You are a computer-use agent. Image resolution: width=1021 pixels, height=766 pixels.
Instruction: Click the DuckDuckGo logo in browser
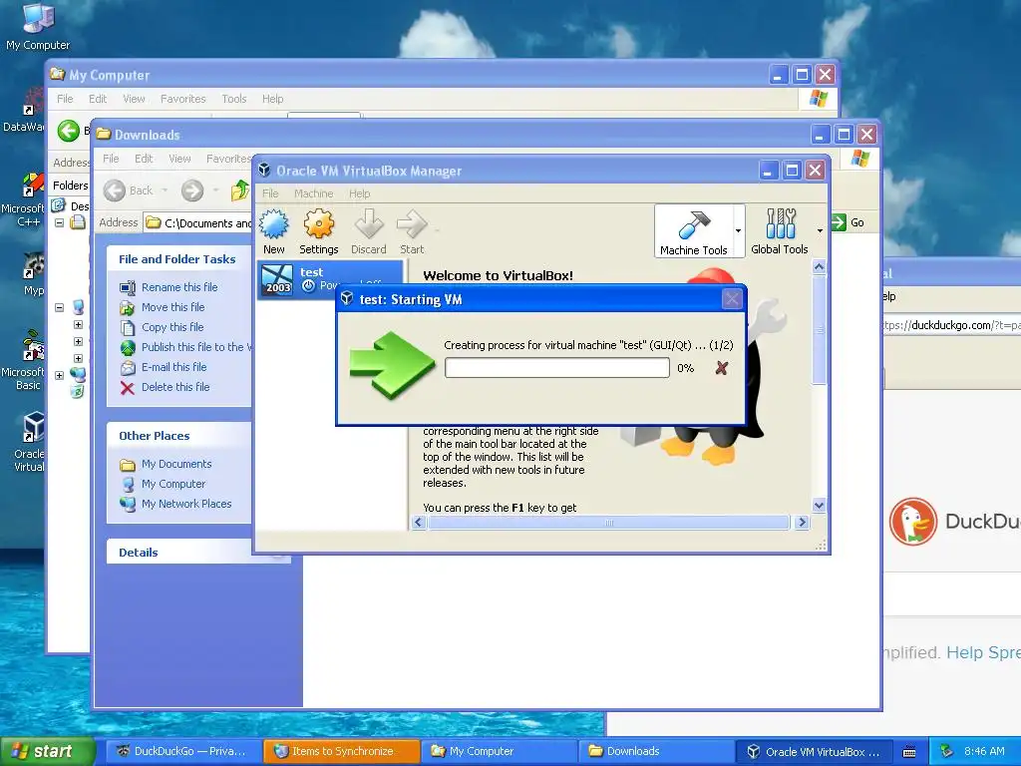click(x=913, y=521)
